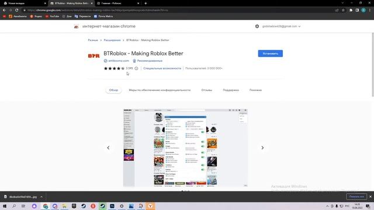Open the Переводчик bookmark
374x210 pixels.
point(83,16)
